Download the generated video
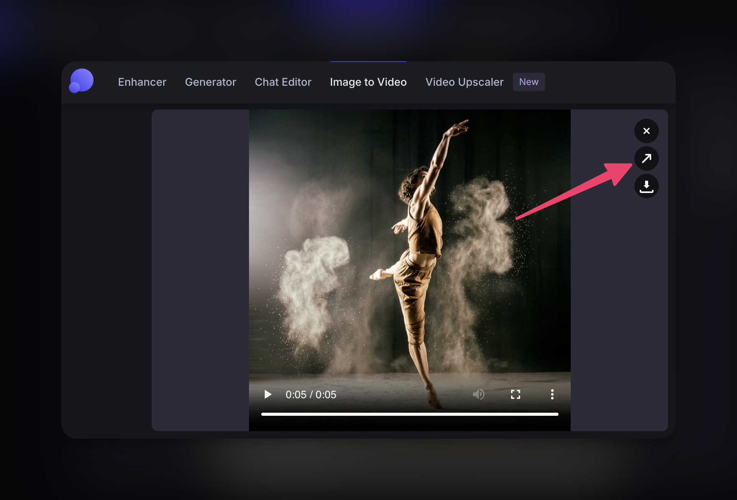 pos(646,186)
